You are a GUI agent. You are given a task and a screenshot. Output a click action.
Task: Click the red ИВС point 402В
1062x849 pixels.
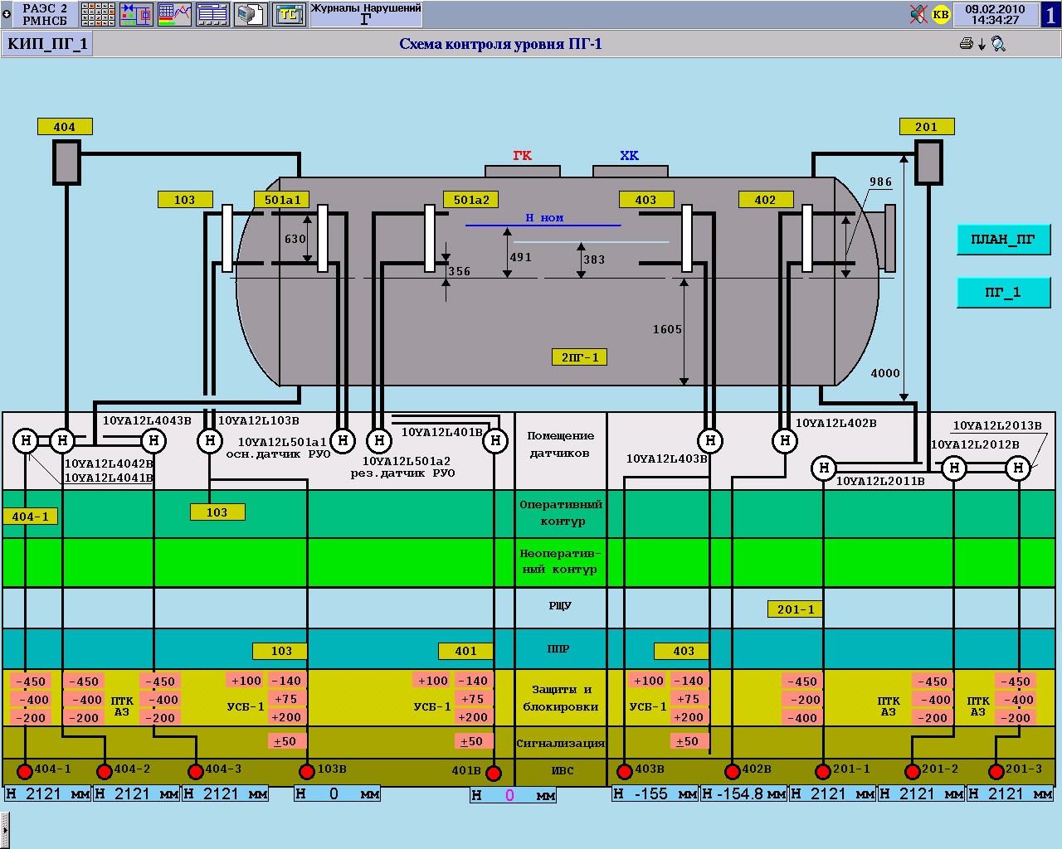tap(732, 772)
